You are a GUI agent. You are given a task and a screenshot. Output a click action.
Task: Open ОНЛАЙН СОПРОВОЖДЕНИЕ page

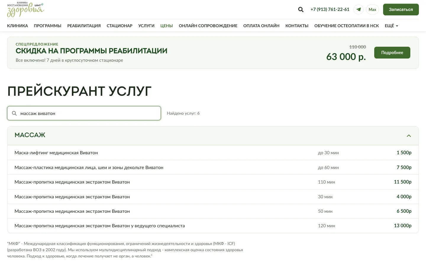[x=208, y=26]
